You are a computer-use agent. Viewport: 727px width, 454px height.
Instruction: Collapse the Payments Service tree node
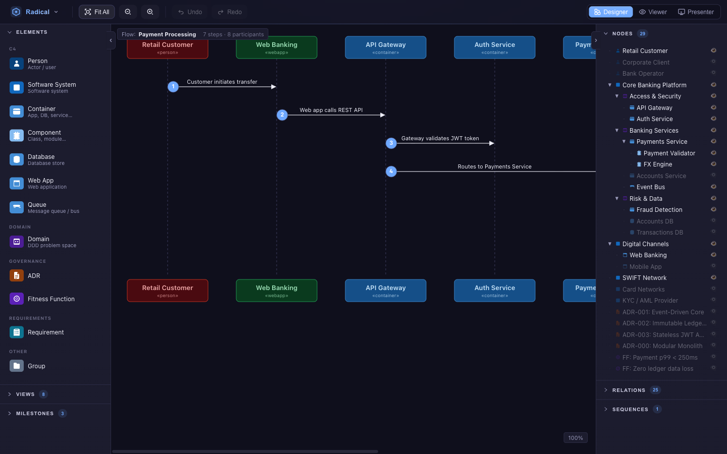[x=624, y=142]
